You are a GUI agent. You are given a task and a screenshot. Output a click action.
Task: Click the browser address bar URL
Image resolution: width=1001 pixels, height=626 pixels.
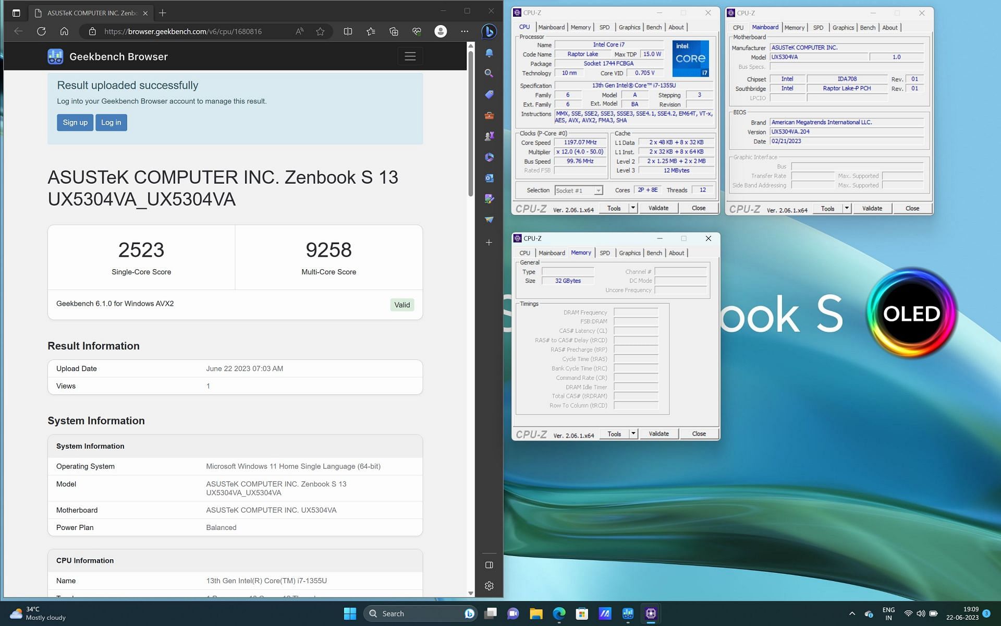point(183,31)
